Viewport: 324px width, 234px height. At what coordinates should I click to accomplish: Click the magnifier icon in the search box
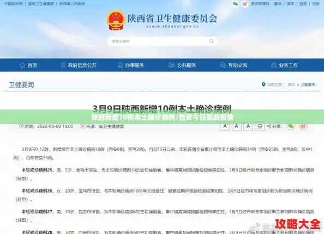212,41
